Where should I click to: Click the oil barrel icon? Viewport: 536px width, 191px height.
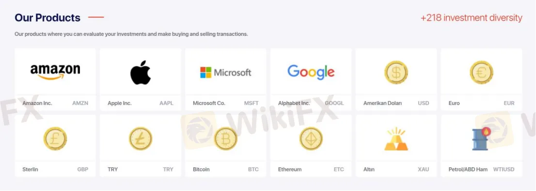(481, 138)
